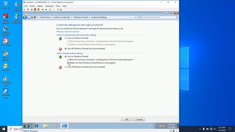Click the Windows 10 network globe tray icon
Viewport: 235px width, 132px height.
point(211,129)
